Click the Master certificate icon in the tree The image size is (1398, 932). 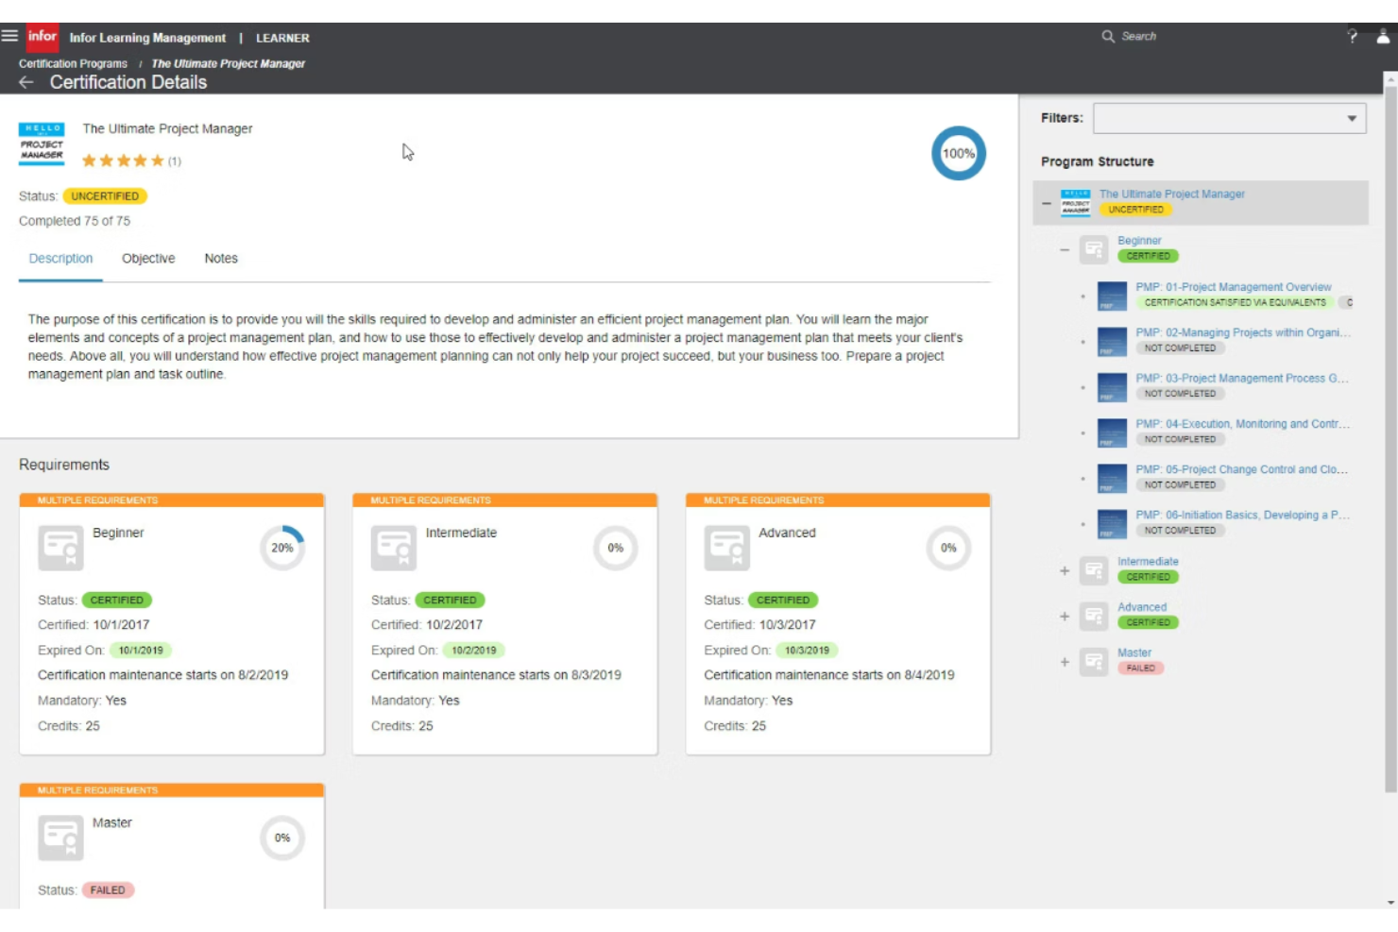tap(1094, 661)
